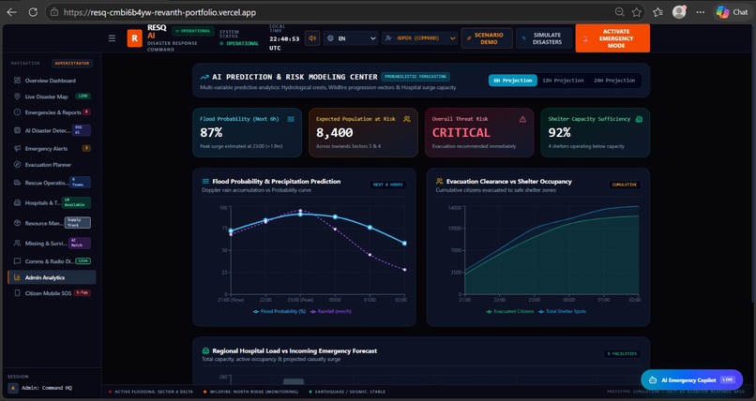Click the PROBABILISTIC FORECASTING badge

click(416, 77)
